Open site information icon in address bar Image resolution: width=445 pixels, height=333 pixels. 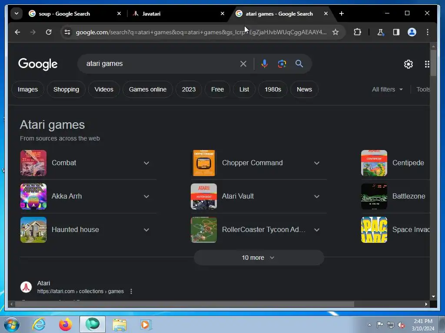tap(67, 32)
